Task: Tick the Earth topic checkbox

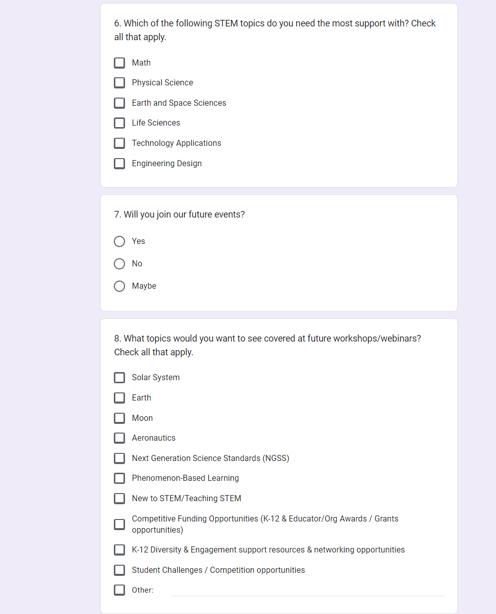Action: pos(119,397)
